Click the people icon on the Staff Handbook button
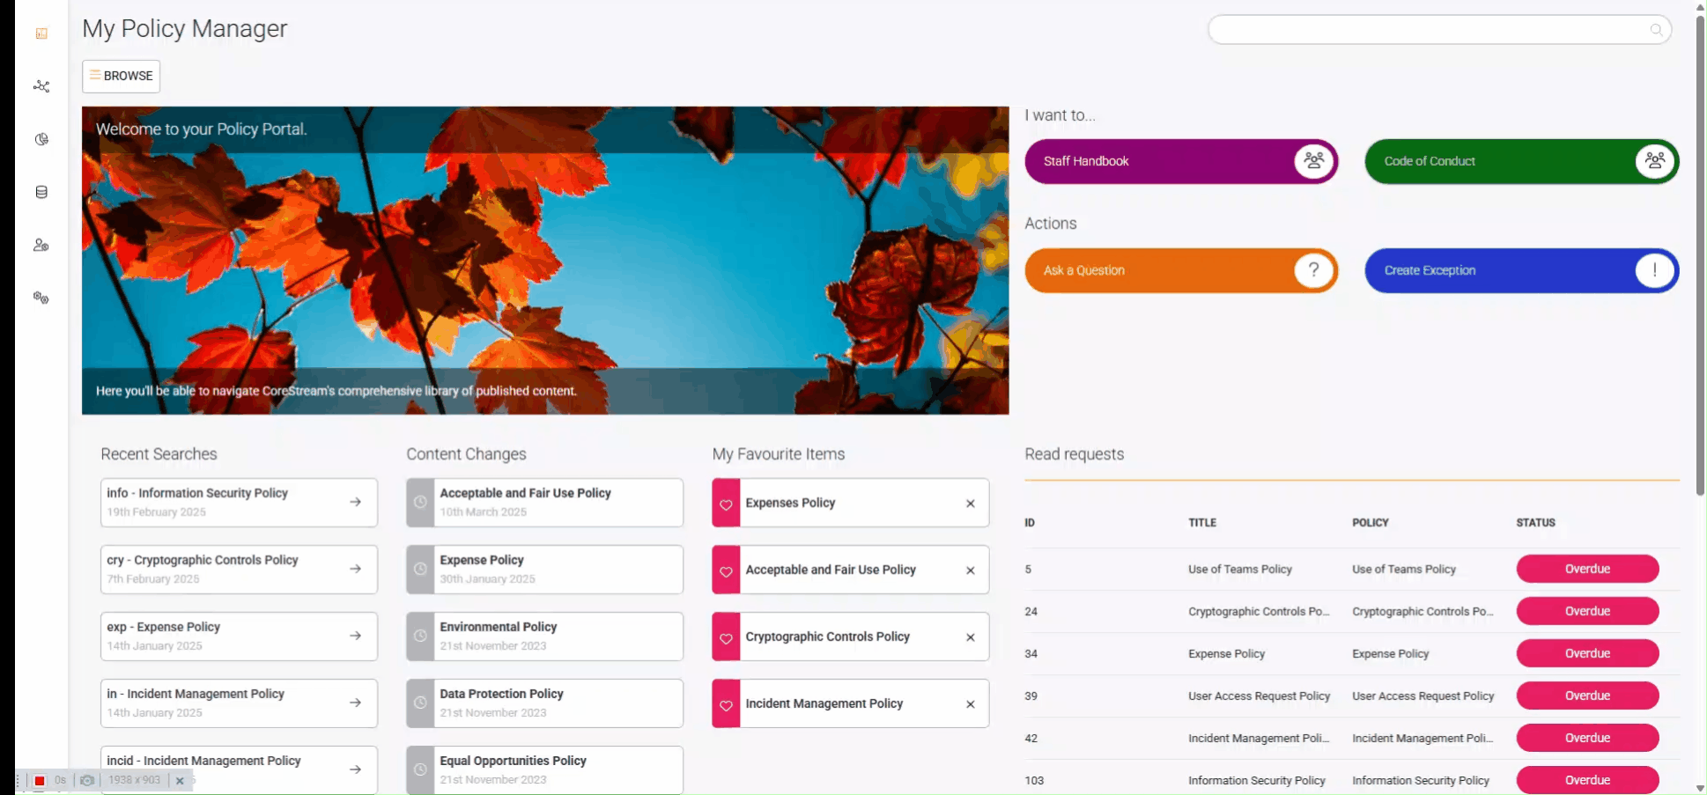Viewport: 1707px width, 795px height. [1313, 161]
